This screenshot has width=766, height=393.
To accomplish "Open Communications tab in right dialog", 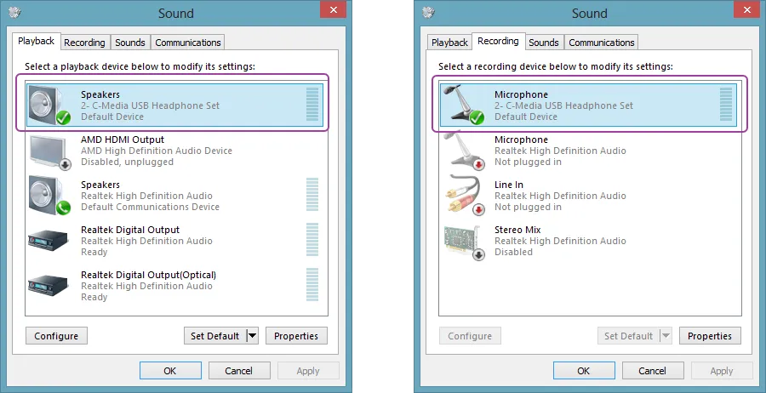I will point(602,43).
